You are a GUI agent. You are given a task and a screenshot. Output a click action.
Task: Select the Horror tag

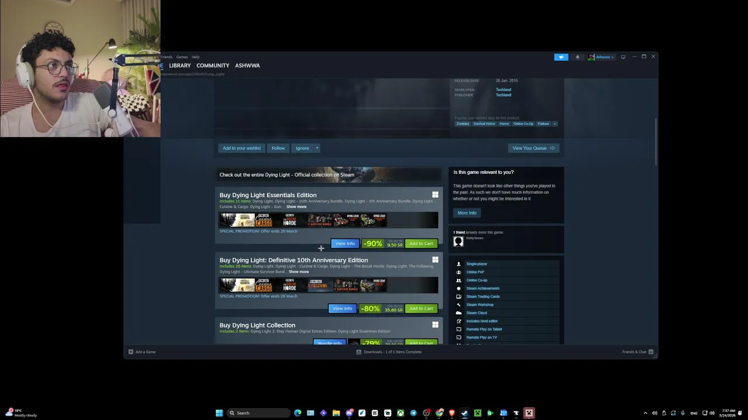[504, 124]
